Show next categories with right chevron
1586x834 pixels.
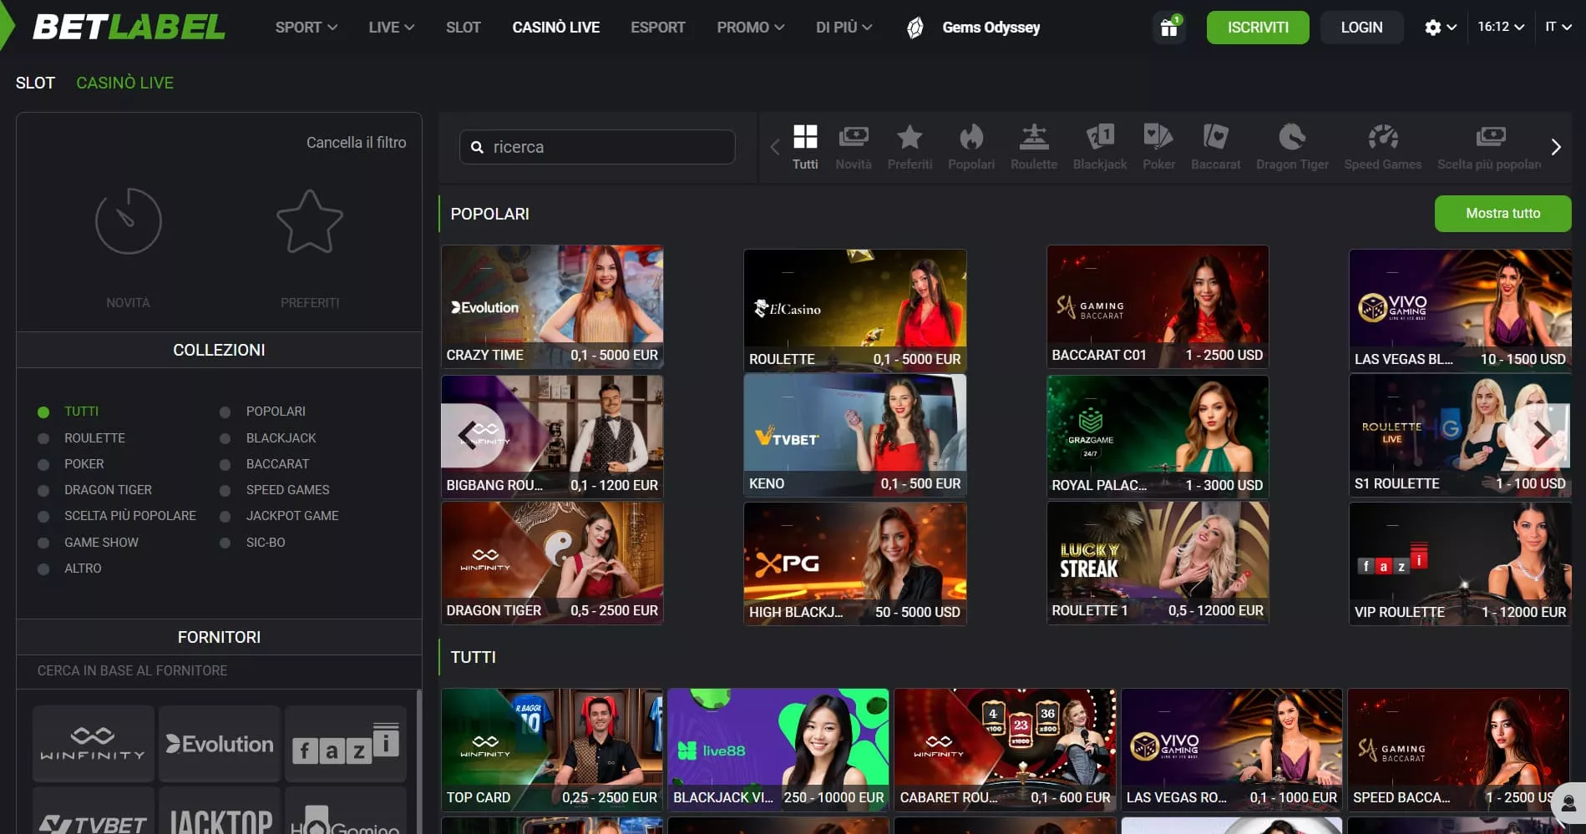pyautogui.click(x=1556, y=147)
